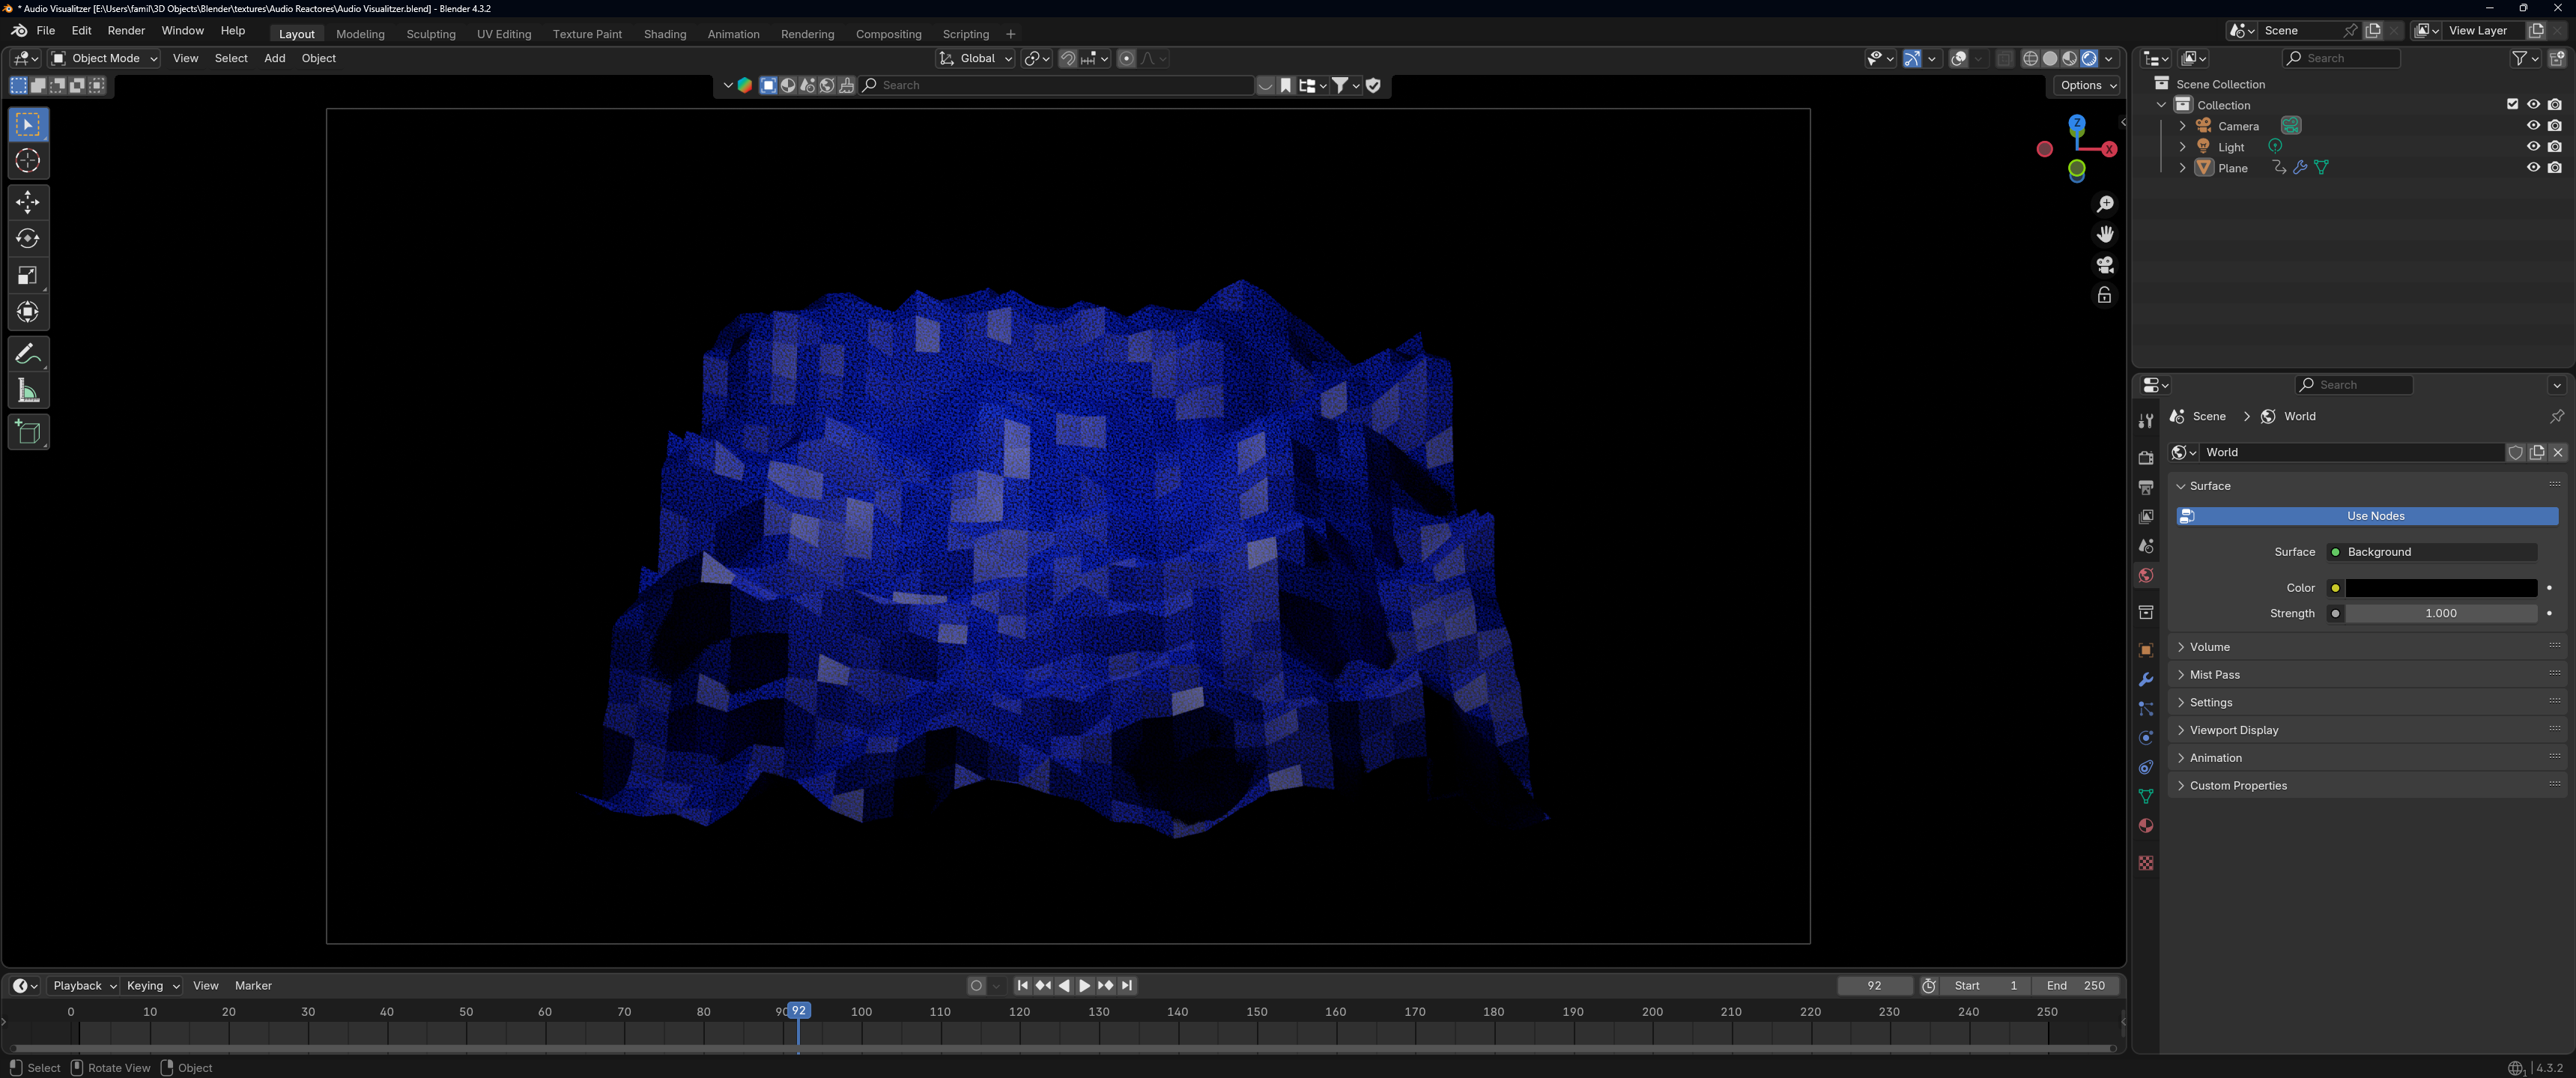
Task: Activate the Annotate pencil tool
Action: [28, 354]
